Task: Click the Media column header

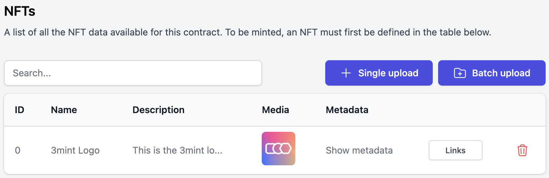Action: pos(276,110)
